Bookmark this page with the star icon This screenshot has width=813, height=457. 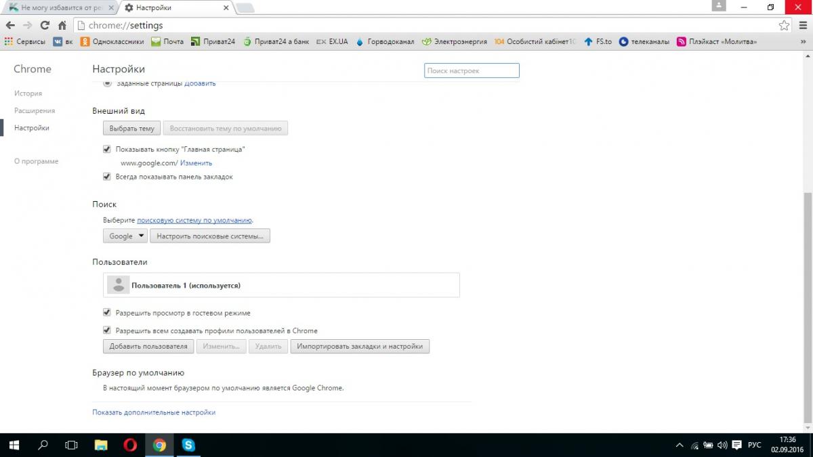pos(784,25)
